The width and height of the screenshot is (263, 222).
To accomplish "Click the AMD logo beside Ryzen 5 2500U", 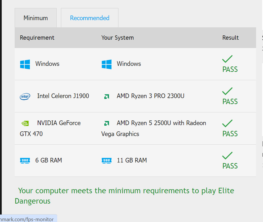I will pyautogui.click(x=107, y=123).
